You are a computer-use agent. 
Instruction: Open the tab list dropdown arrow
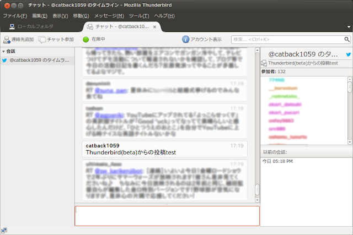[x=349, y=27]
